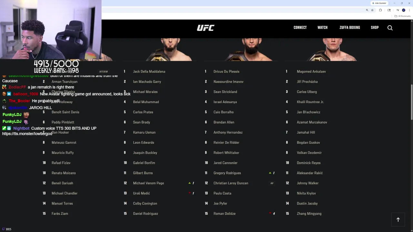Screen dimensions: 413x232
Task: Open Israel Adesanya's profile
Action: (225, 102)
